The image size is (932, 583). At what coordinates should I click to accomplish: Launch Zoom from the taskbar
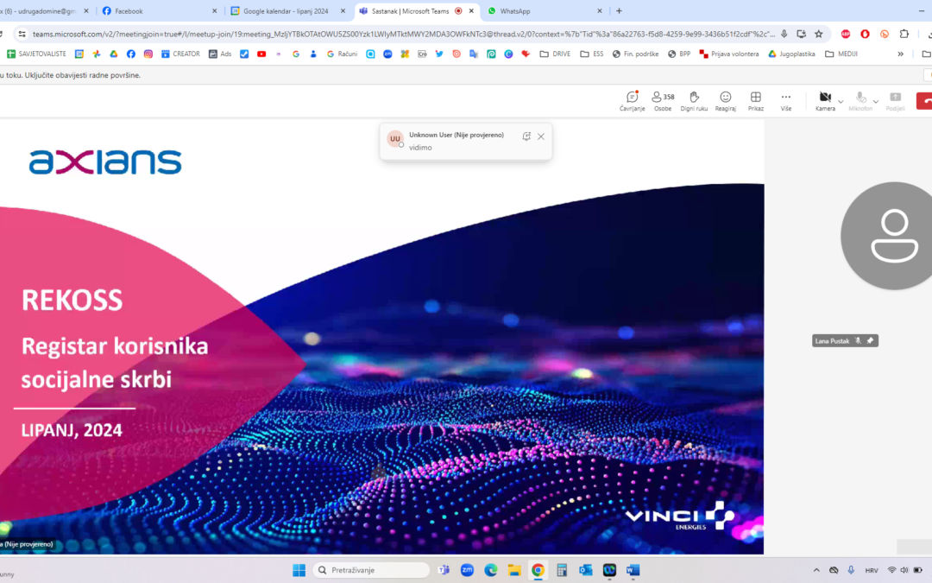click(467, 569)
